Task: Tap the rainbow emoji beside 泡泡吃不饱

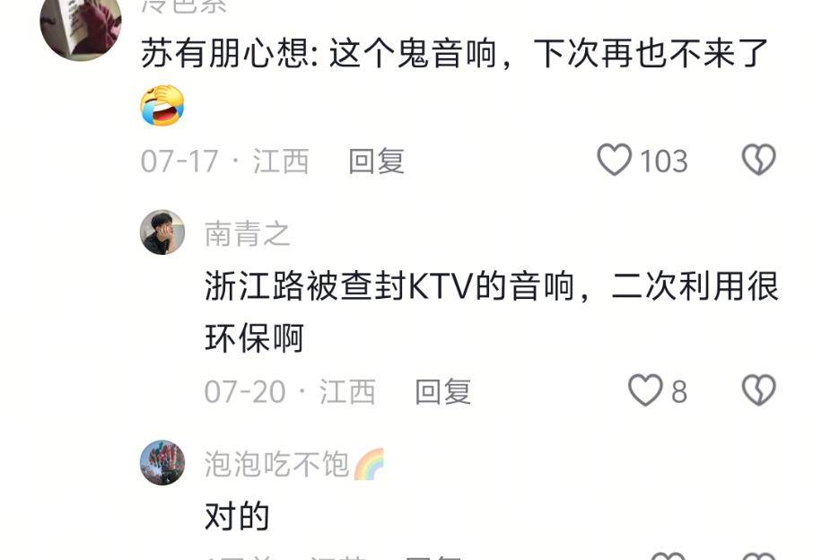Action: pyautogui.click(x=369, y=464)
